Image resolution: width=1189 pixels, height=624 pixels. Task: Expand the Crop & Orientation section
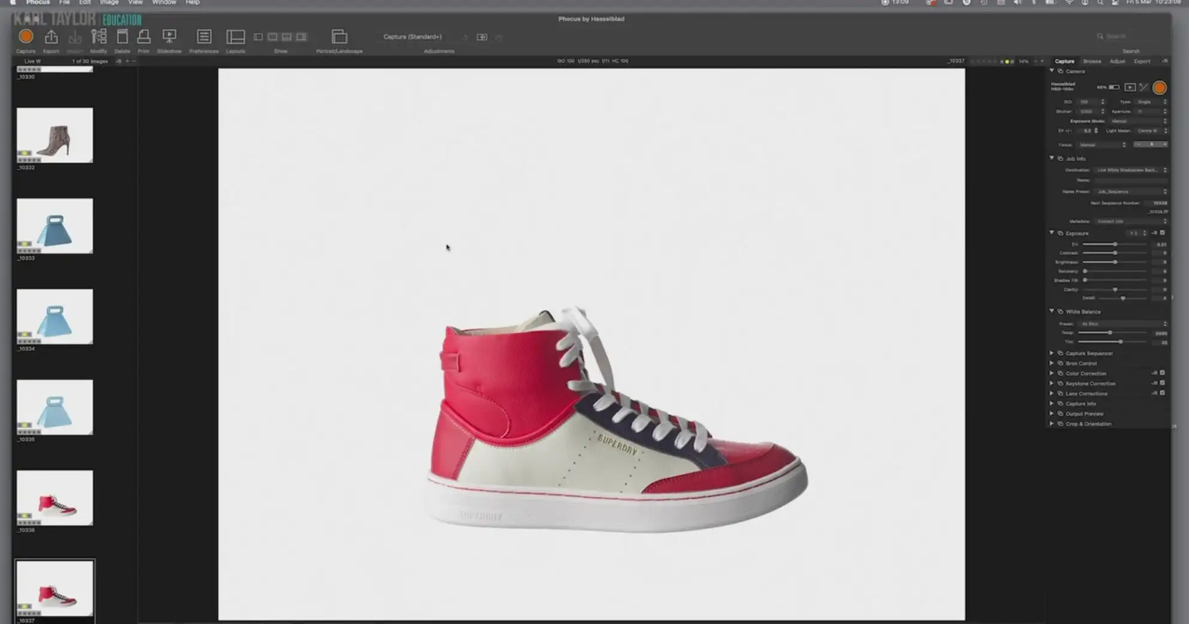[x=1052, y=424]
